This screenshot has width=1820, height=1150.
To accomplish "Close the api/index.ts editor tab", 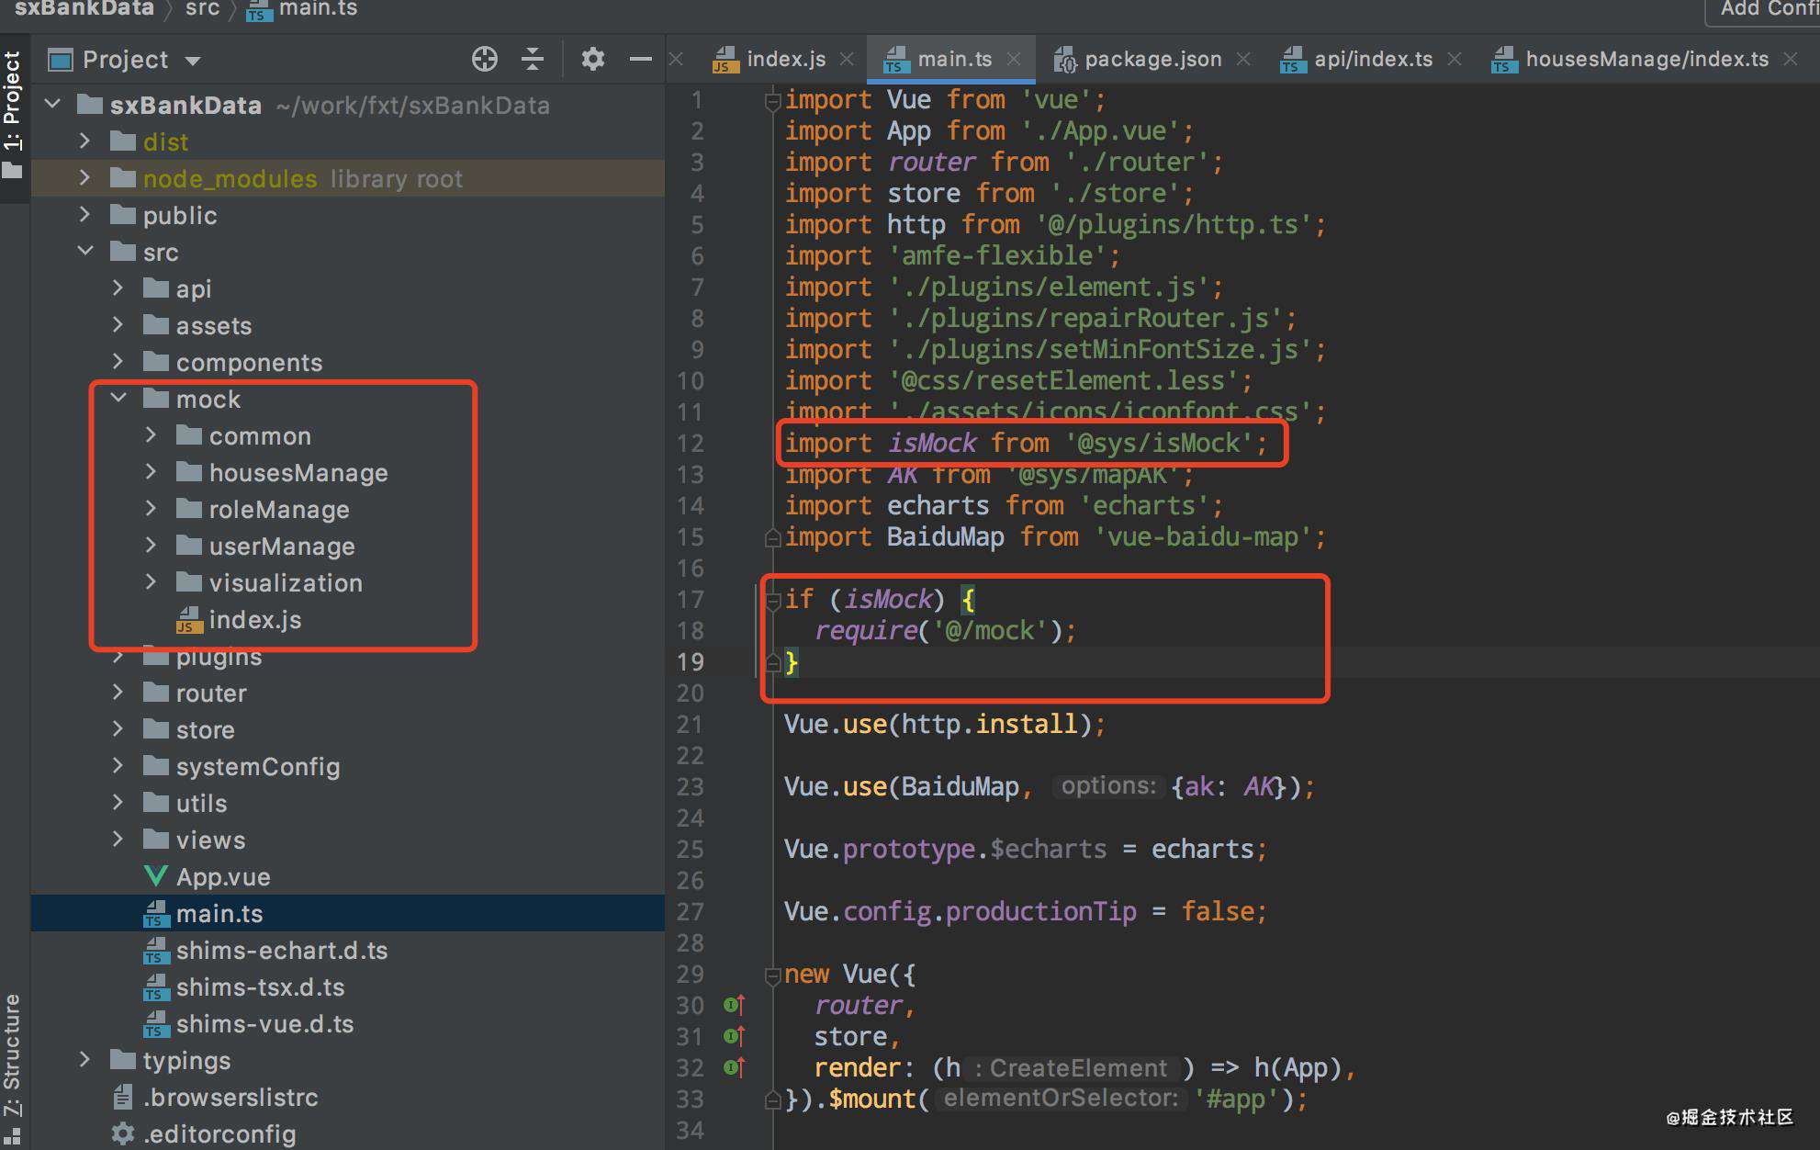I will (x=1455, y=60).
